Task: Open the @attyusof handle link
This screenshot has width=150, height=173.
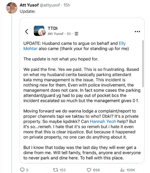Action: point(50,5)
